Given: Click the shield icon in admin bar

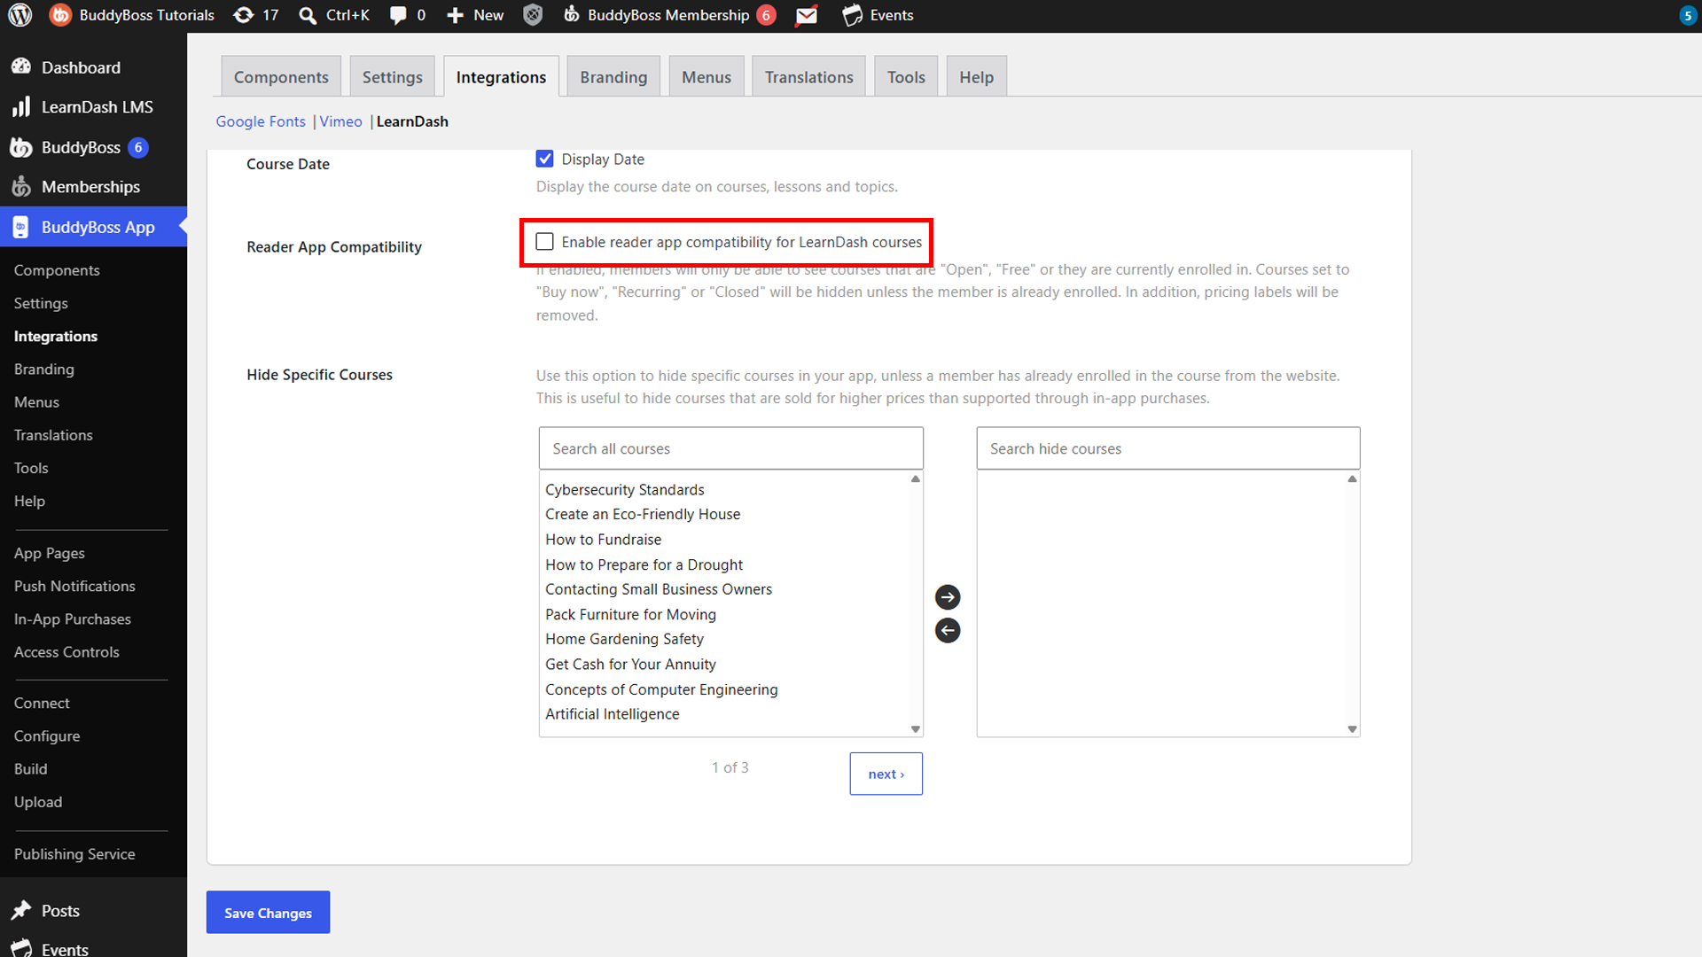Looking at the screenshot, I should [533, 15].
